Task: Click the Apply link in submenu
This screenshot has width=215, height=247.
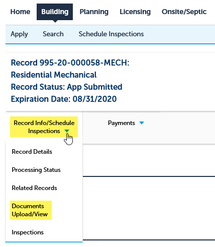Action: click(x=19, y=34)
